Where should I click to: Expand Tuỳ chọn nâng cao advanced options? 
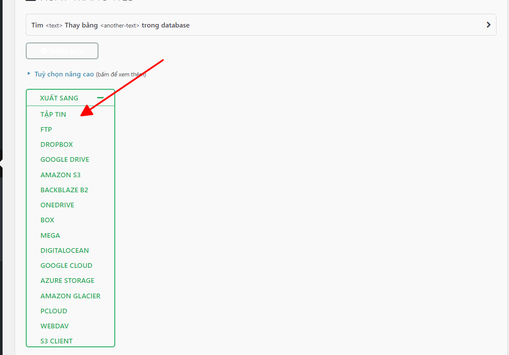64,74
